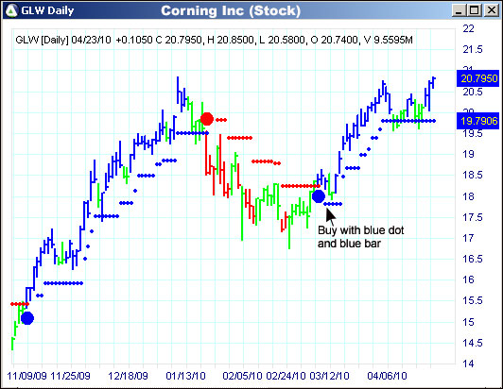
Task: Click the 17 price axis label
Action: click(x=468, y=238)
